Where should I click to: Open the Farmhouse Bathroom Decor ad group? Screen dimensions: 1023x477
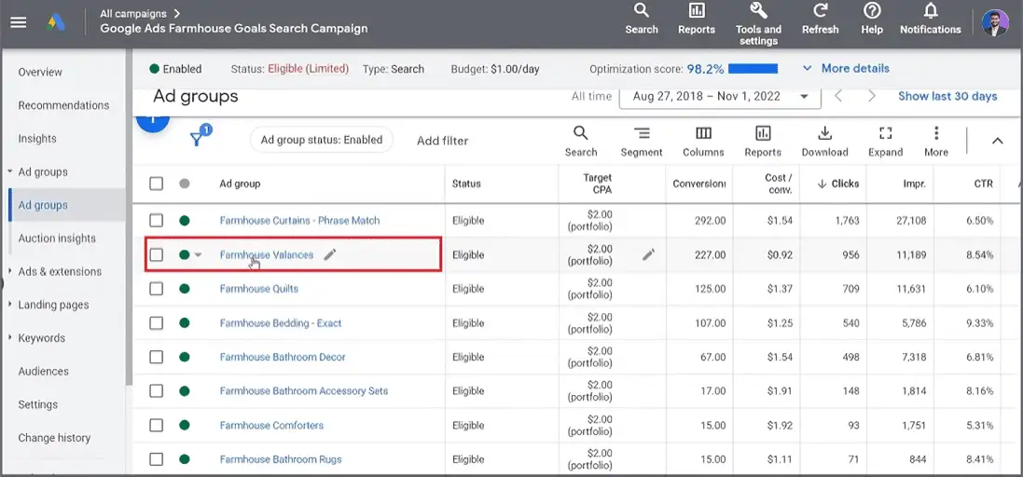click(x=283, y=357)
